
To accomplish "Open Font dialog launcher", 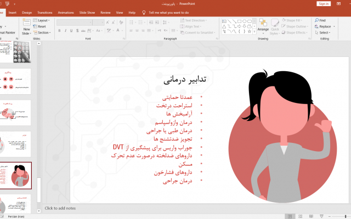I will tap(124, 39).
